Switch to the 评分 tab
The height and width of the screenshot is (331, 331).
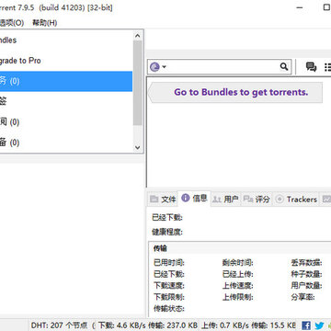257,200
